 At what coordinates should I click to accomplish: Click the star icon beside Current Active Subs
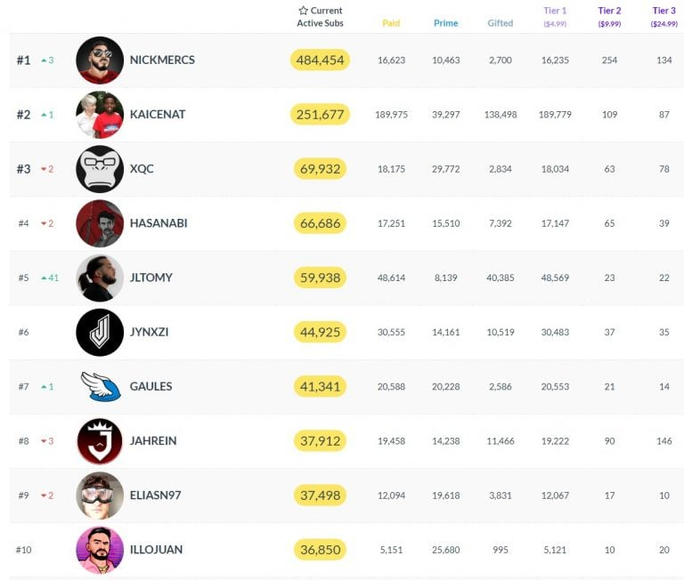click(x=303, y=11)
